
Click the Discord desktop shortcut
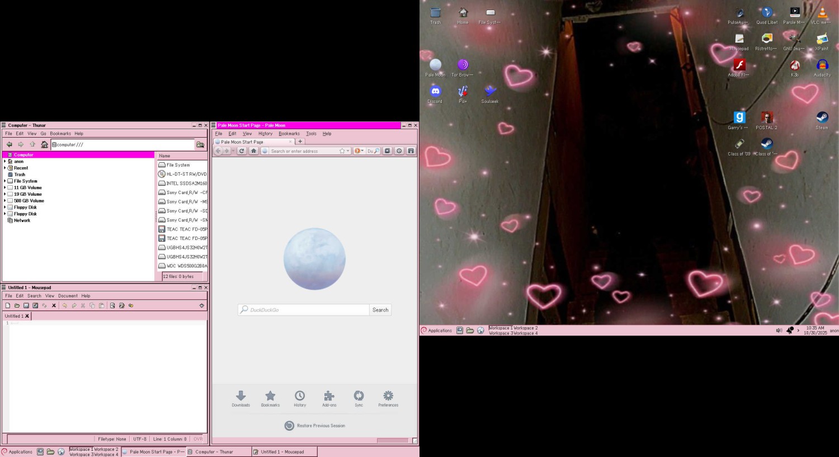(435, 93)
